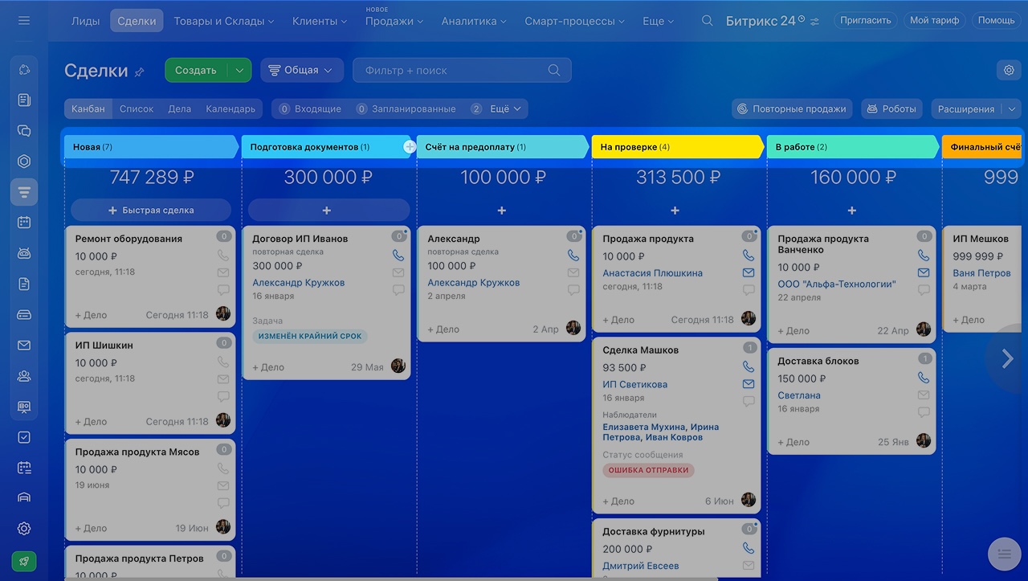The image size is (1028, 581).
Task: Open the calendar icon in left sidebar
Action: (24, 223)
